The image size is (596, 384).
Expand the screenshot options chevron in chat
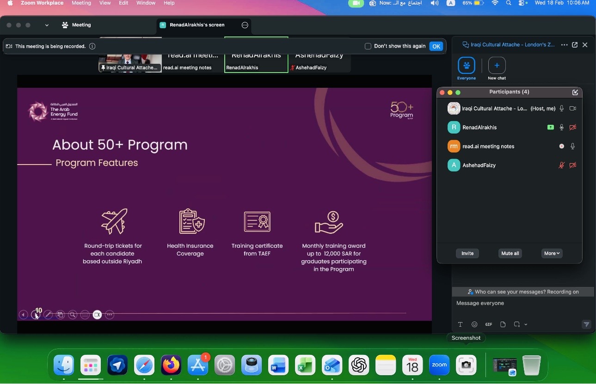tap(526, 324)
